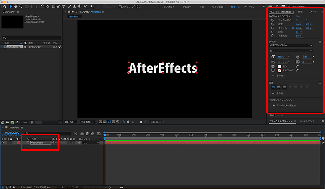Switch to the デフォルト workspace
Viewport: 325px width, 189px height.
[x=169, y=7]
